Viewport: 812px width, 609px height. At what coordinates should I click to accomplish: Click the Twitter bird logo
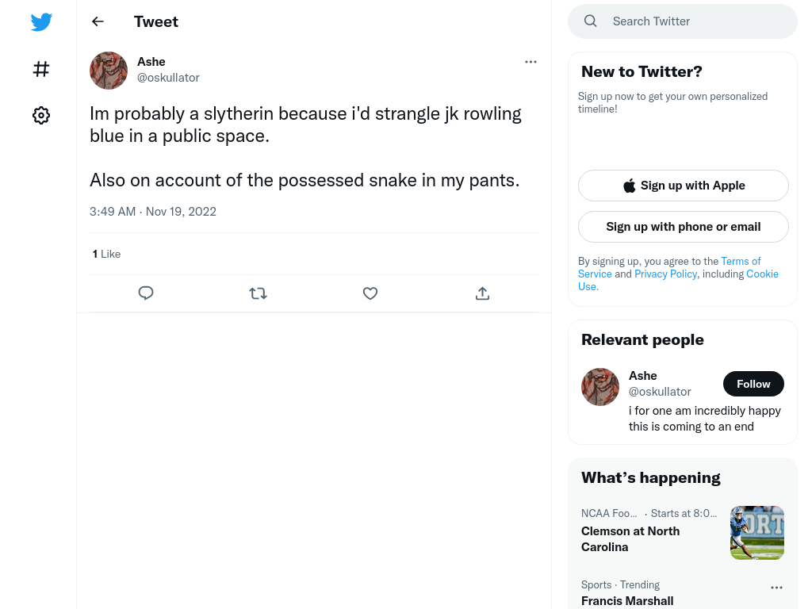tap(41, 21)
